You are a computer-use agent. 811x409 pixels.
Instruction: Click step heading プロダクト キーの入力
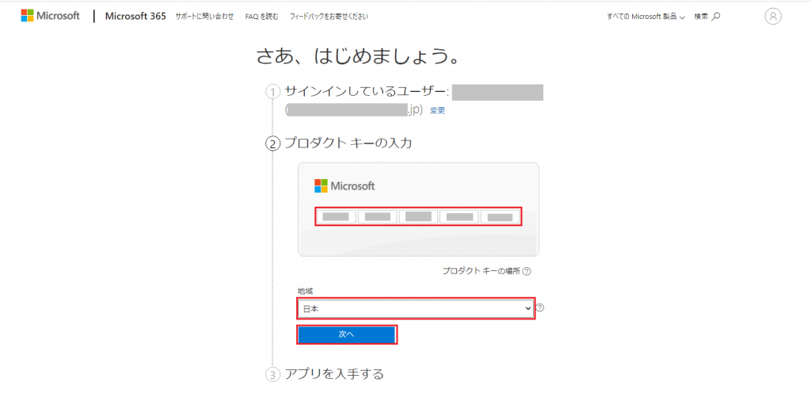pos(348,143)
